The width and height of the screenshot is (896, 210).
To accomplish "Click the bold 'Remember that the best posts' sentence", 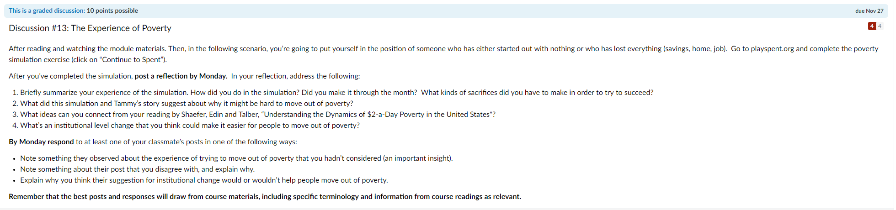I will 265,197.
